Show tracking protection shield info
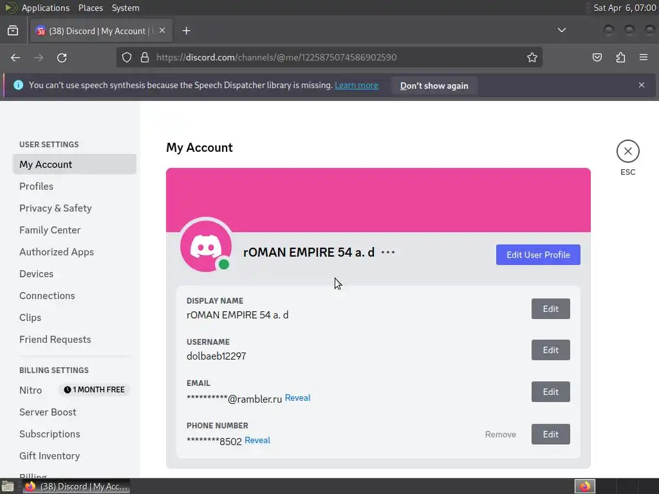 coord(127,57)
